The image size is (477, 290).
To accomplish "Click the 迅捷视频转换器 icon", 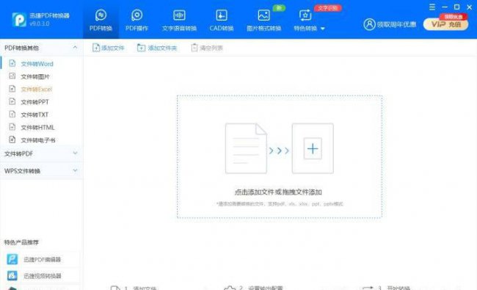I will 12,276.
